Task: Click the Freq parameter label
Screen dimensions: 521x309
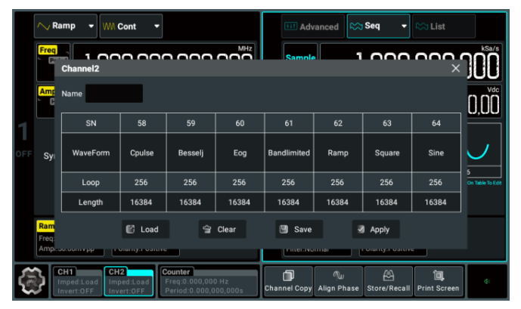Action: pyautogui.click(x=48, y=50)
